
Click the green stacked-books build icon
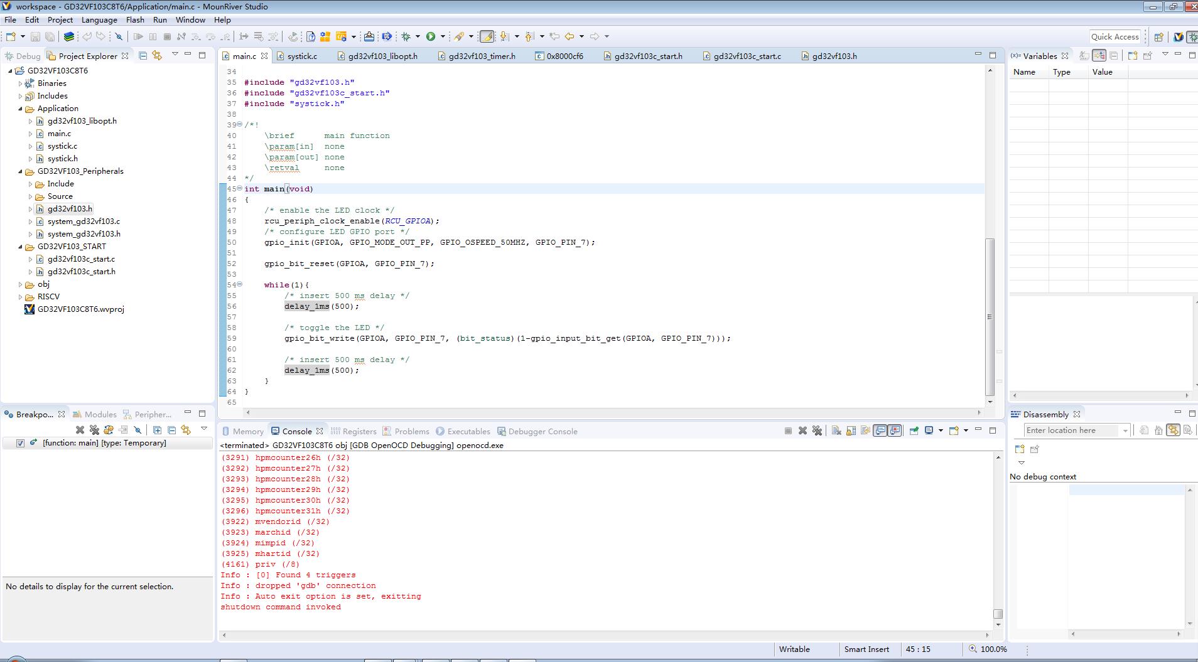click(69, 36)
